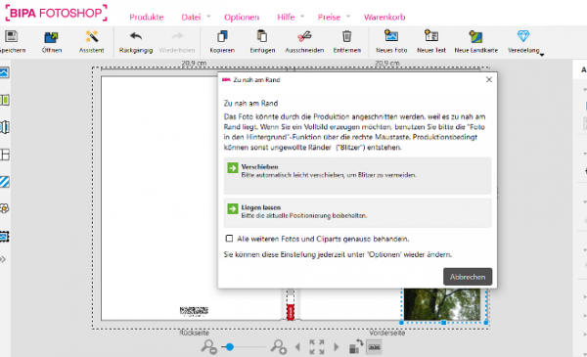
Task: Click the Speichern save icon
Action: click(x=11, y=36)
